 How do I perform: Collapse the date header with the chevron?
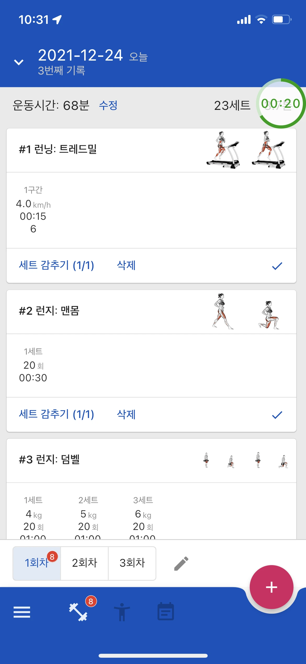point(19,62)
